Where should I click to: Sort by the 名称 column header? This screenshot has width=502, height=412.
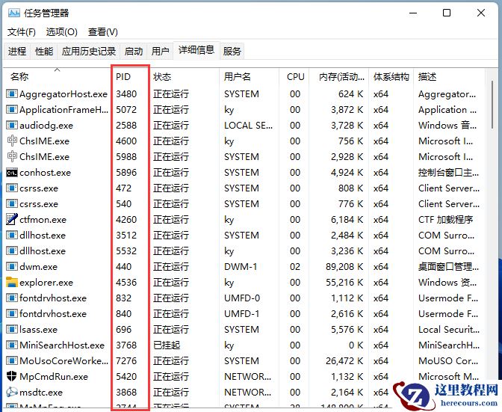[x=57, y=76]
